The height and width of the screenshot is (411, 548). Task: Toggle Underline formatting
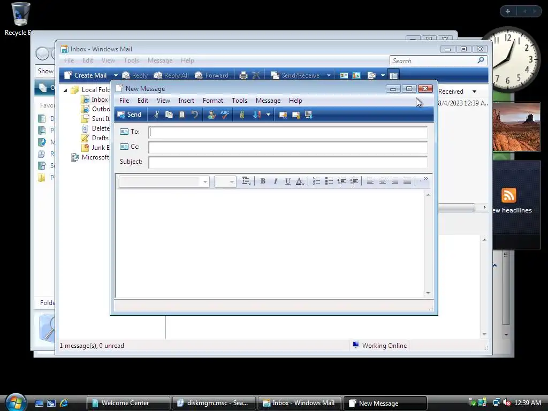pos(287,181)
